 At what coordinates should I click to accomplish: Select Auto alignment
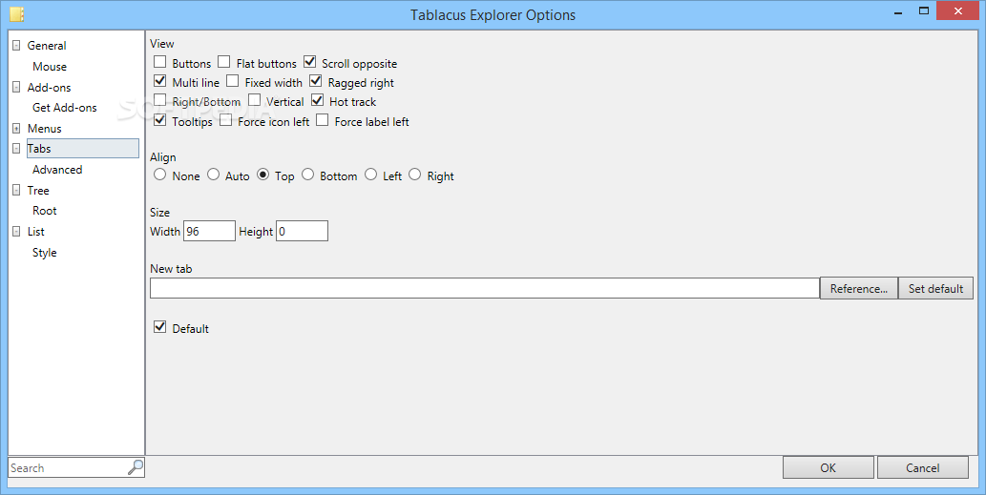(213, 175)
